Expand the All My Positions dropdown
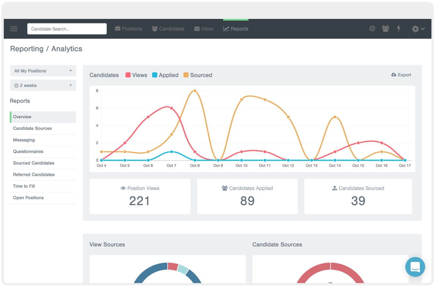The width and height of the screenshot is (436, 288). click(43, 71)
